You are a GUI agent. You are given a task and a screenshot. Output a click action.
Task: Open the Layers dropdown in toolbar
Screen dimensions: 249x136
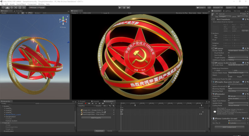(x=231, y=8)
